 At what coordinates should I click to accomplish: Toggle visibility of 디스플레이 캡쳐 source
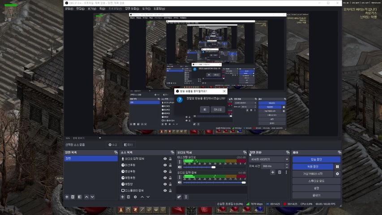point(165,190)
